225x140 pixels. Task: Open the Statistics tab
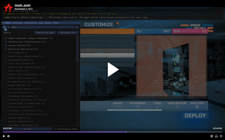point(30,23)
